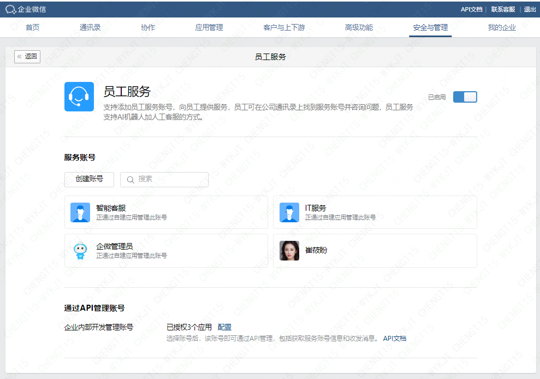Screen dimensions: 540x379
Task: Switch to the 协作 tab
Action: 148,27
